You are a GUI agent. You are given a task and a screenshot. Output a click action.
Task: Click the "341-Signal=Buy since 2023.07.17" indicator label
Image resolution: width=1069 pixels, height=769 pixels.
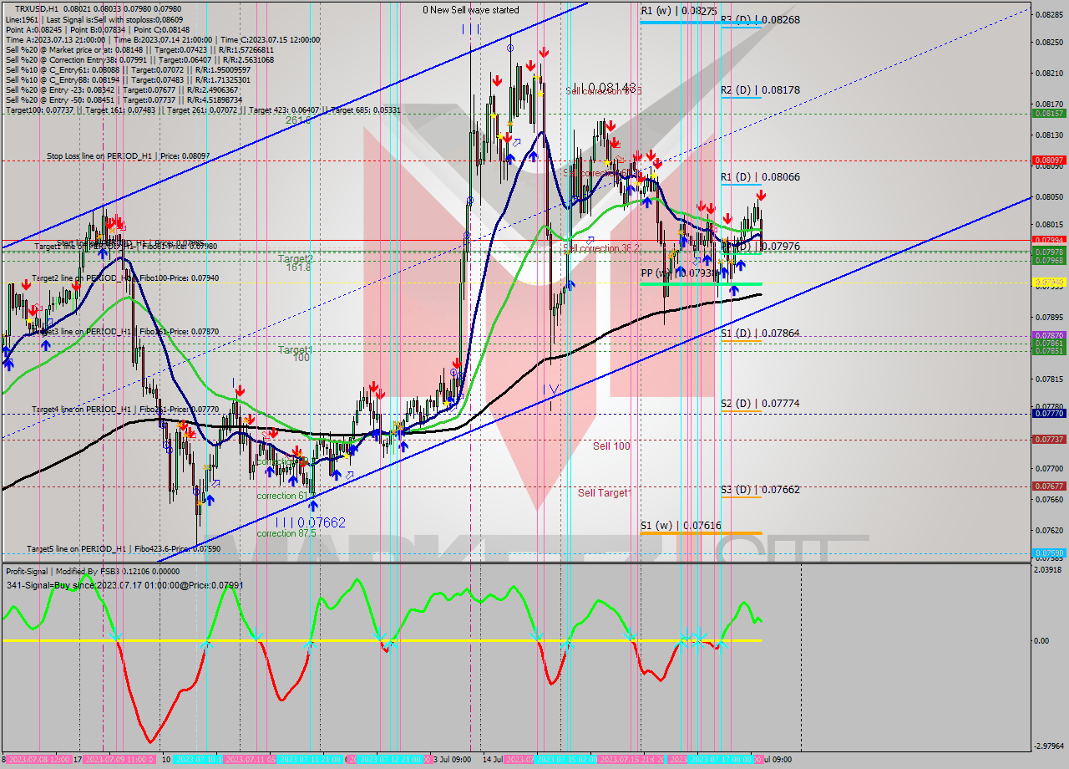(124, 585)
